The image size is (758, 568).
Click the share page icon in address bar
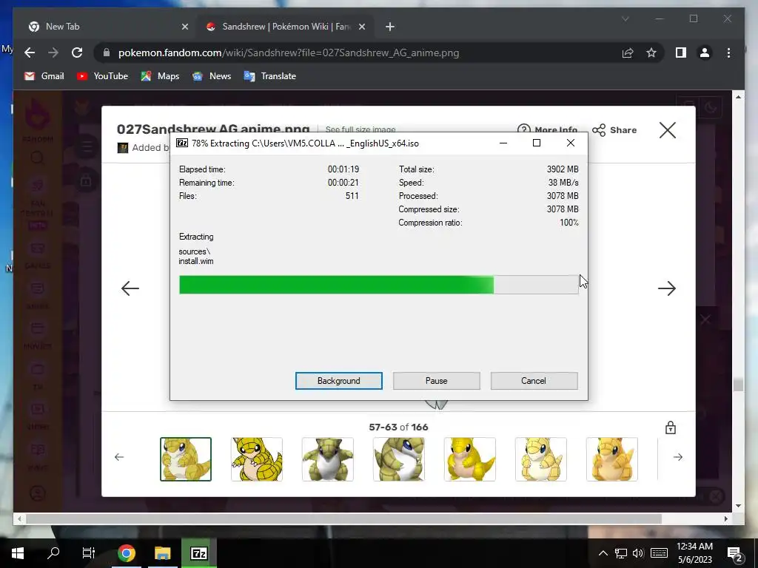click(x=628, y=53)
